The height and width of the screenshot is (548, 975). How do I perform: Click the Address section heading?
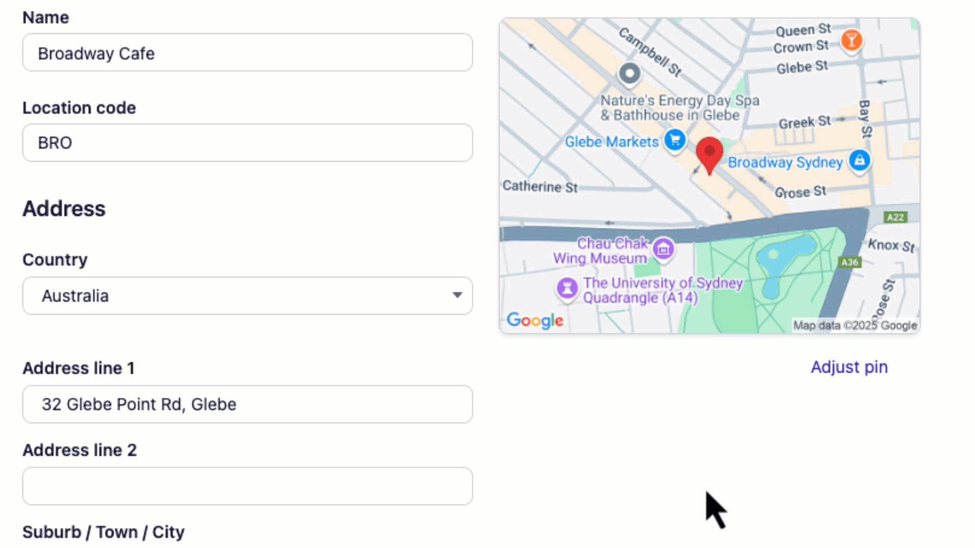[x=64, y=209]
